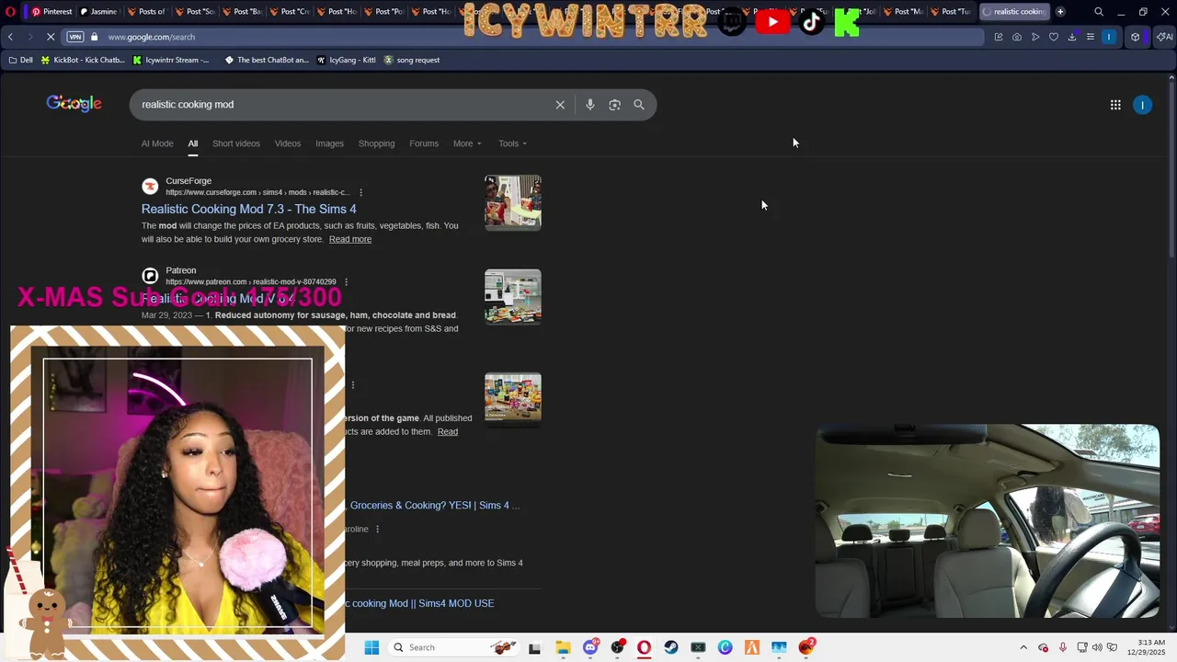Click the CurseForge result thumbnail

point(513,201)
